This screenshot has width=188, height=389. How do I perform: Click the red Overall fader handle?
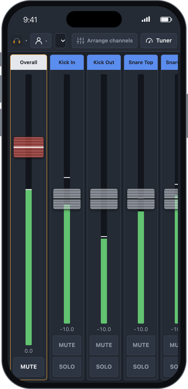tap(29, 147)
